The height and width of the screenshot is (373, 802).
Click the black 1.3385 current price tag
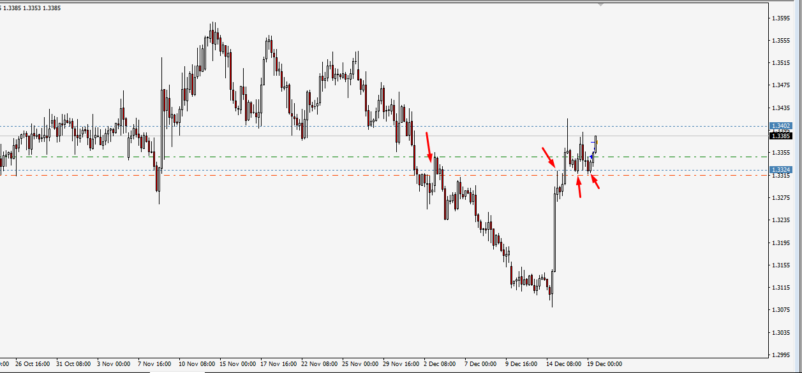pyautogui.click(x=782, y=136)
